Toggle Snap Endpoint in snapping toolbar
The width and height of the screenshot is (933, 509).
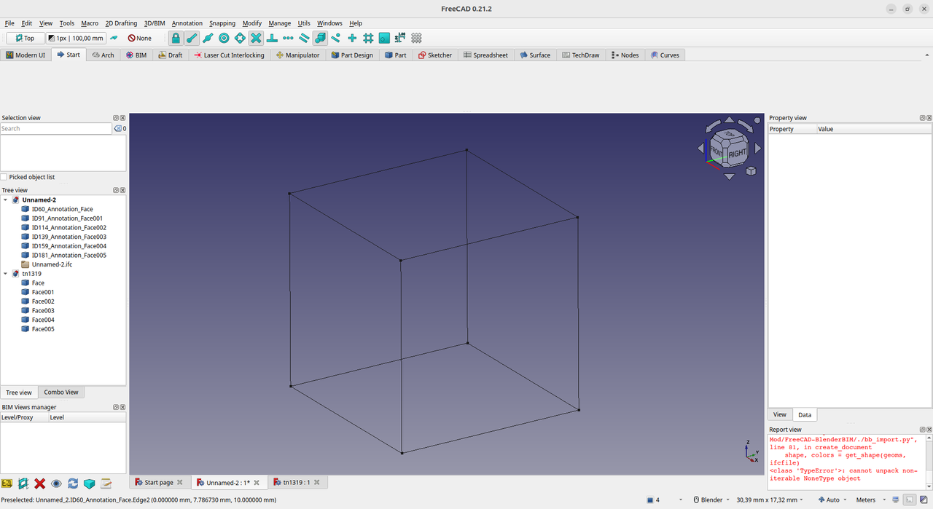(192, 38)
